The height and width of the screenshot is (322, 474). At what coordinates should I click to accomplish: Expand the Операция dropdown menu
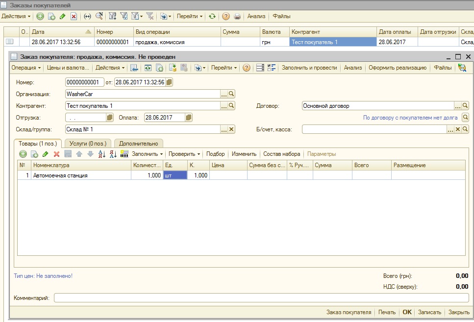pos(26,68)
